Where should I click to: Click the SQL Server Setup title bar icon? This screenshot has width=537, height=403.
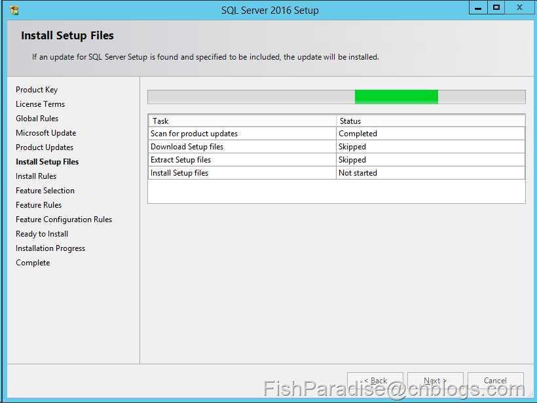[14, 10]
